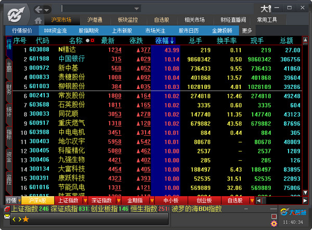Select the 股指期货 sub-tab
The image size is (312, 230).
coord(88,31)
